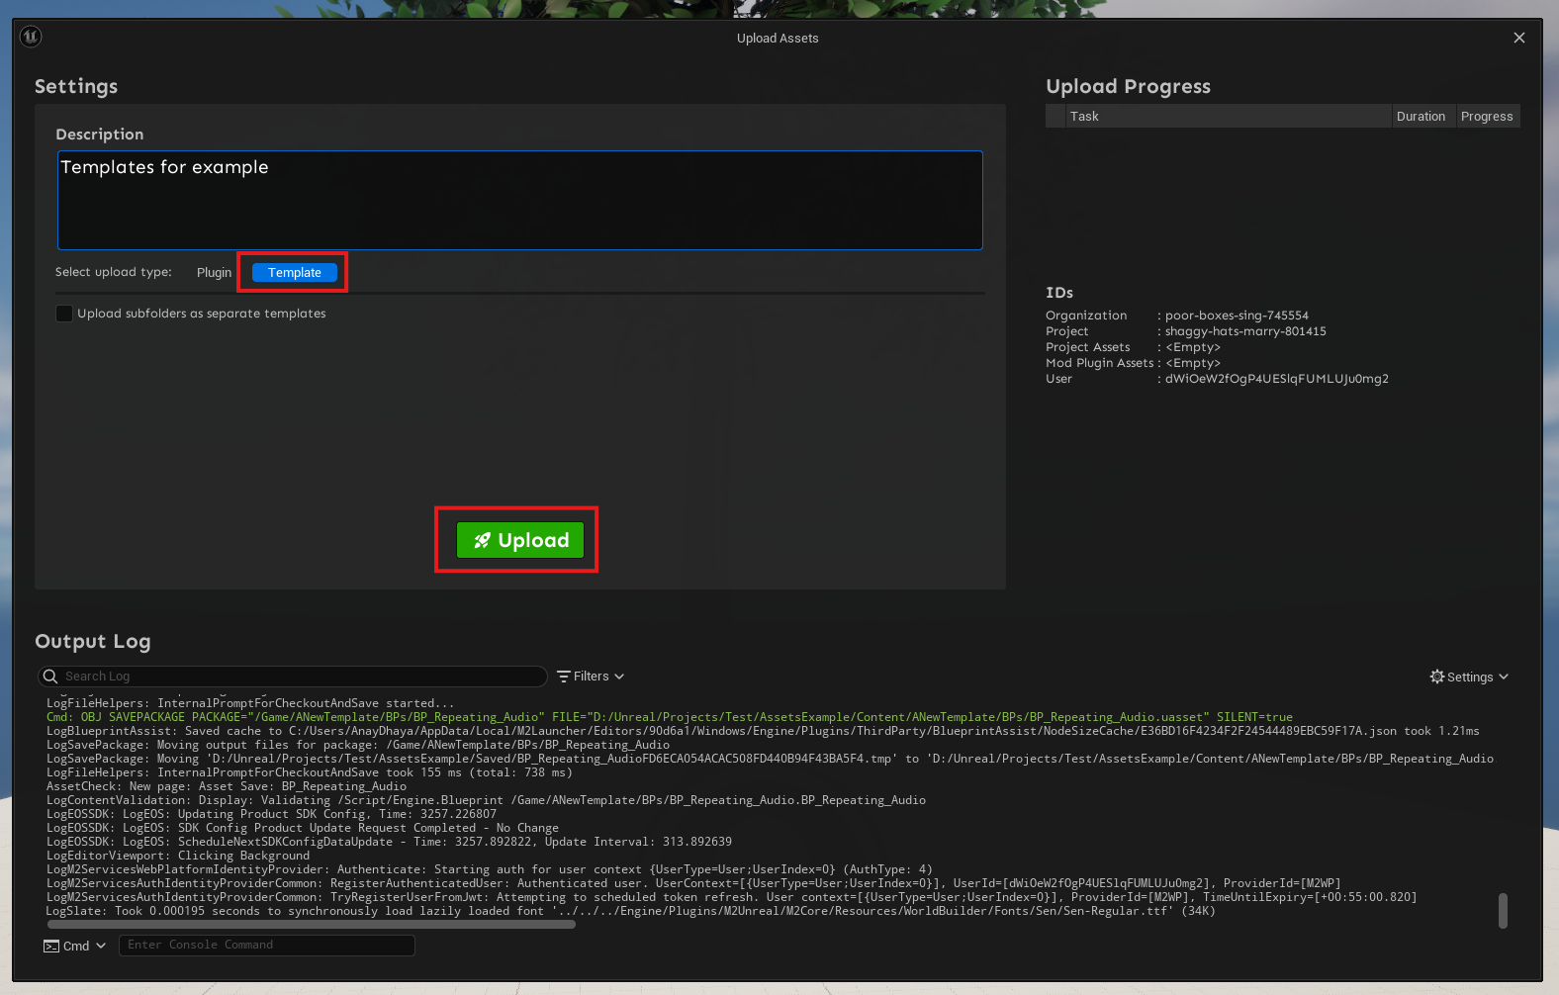Viewport: 1559px width, 995px height.
Task: Click the Enter Console Command field
Action: tap(266, 946)
